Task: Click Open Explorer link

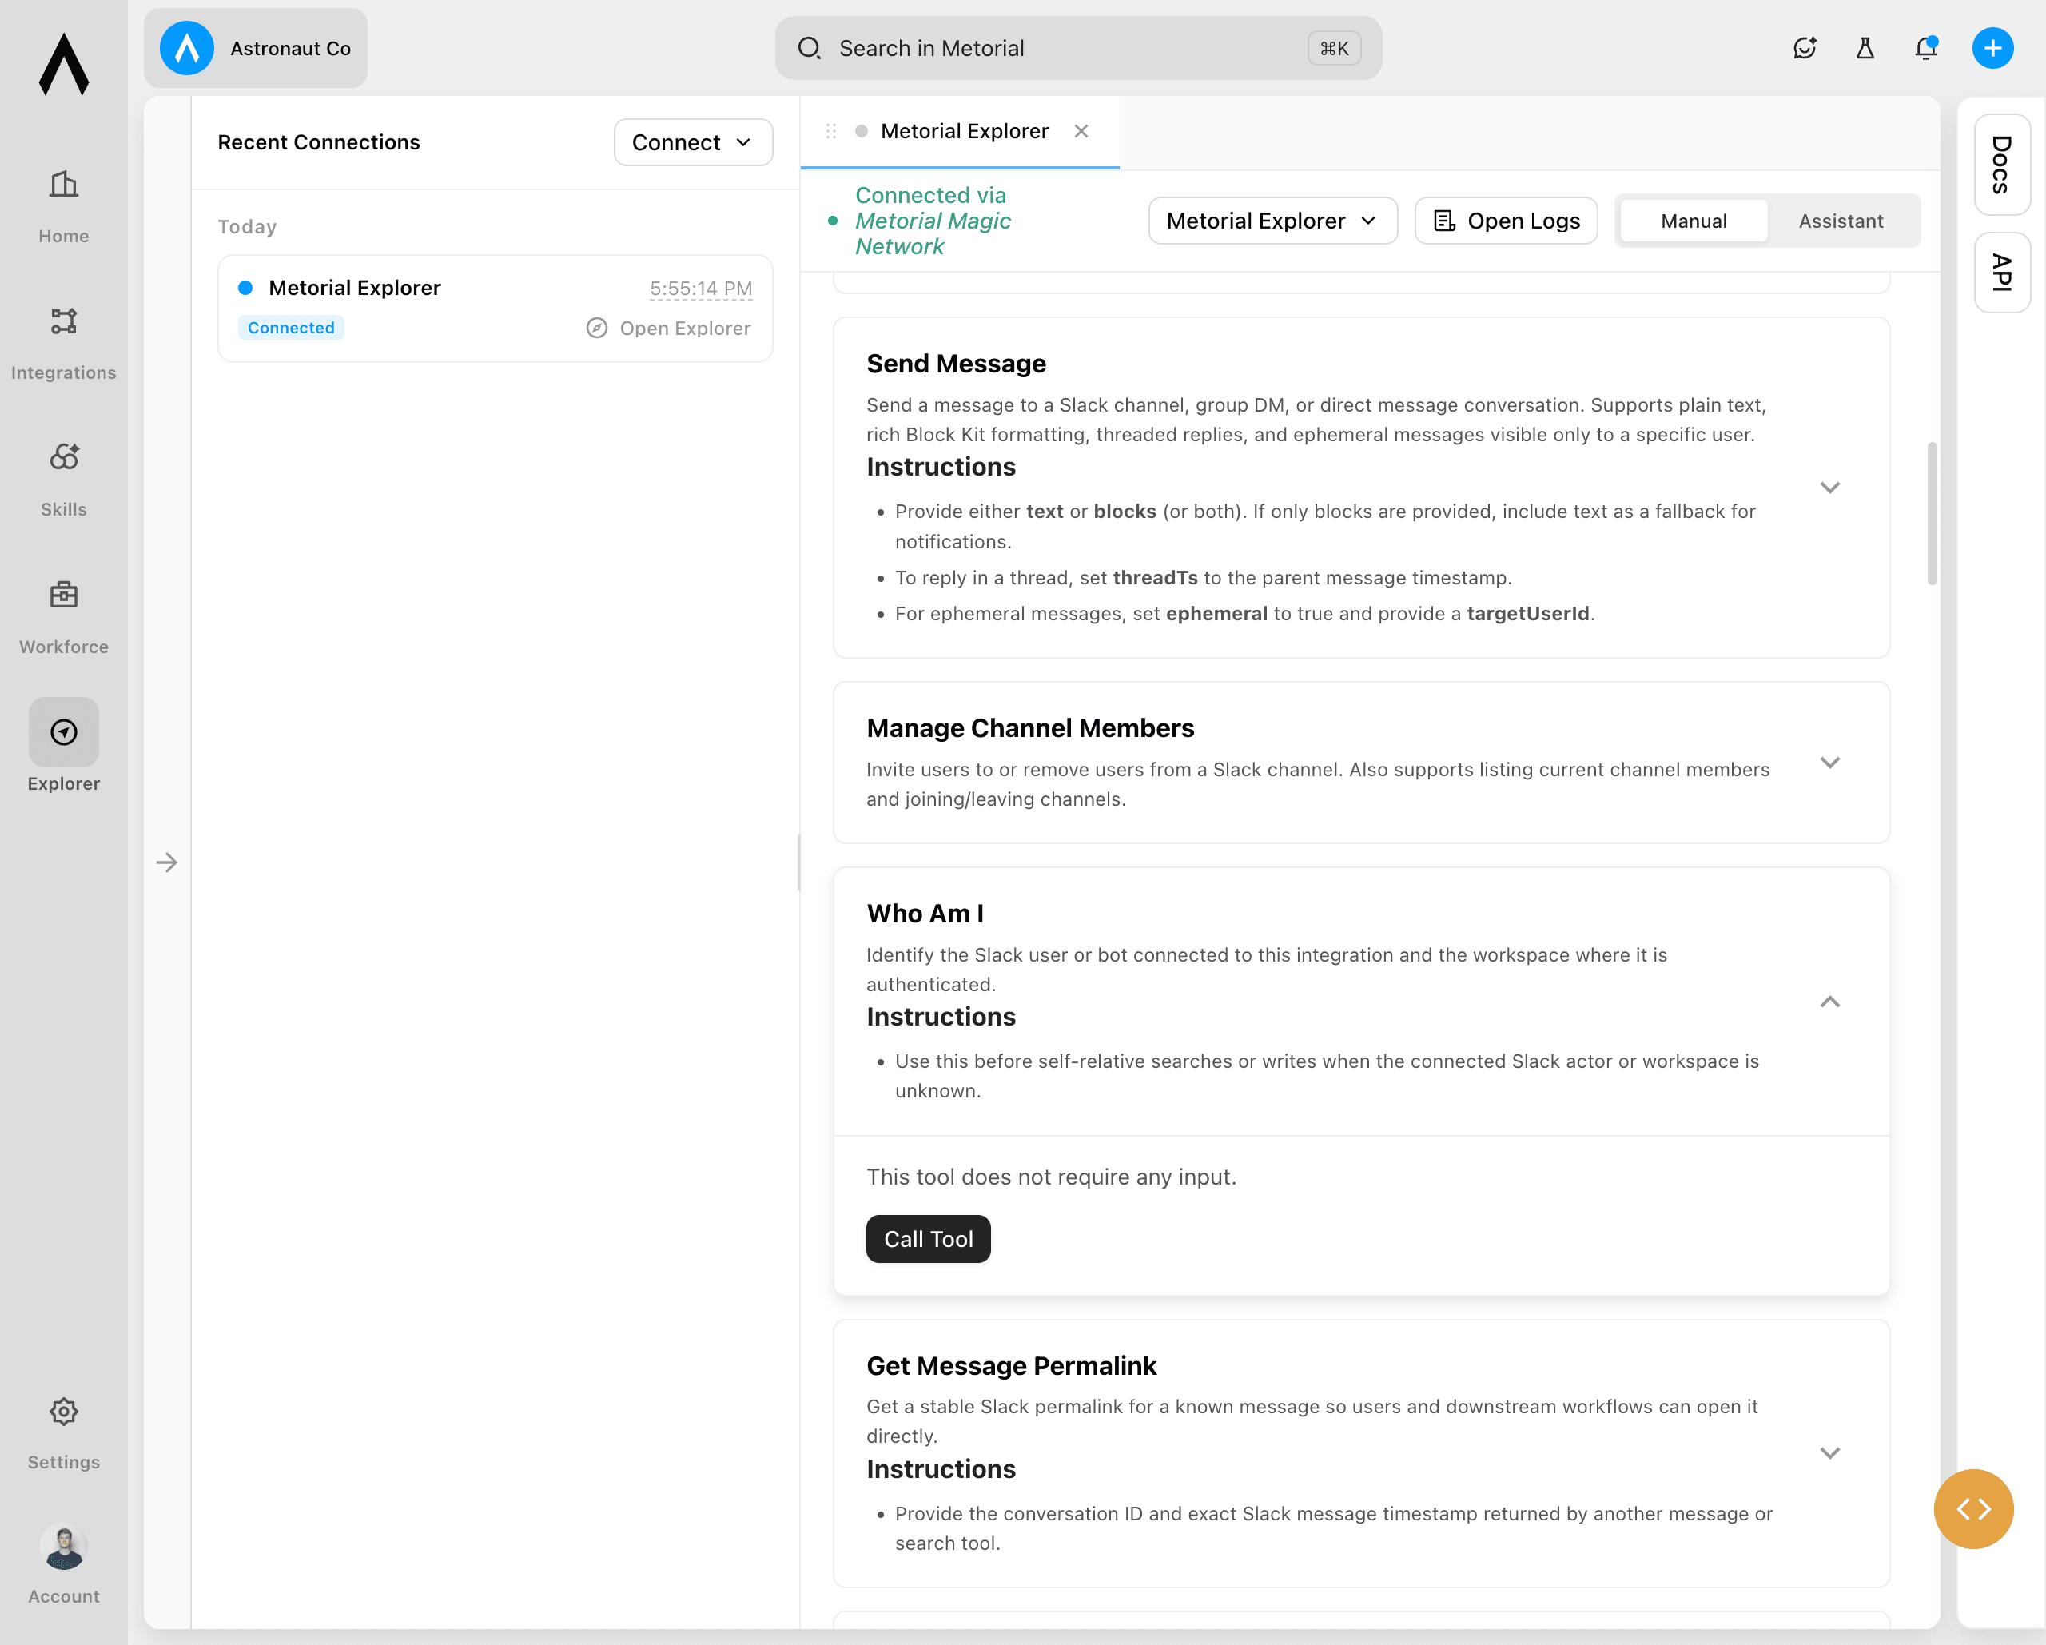Action: click(668, 328)
